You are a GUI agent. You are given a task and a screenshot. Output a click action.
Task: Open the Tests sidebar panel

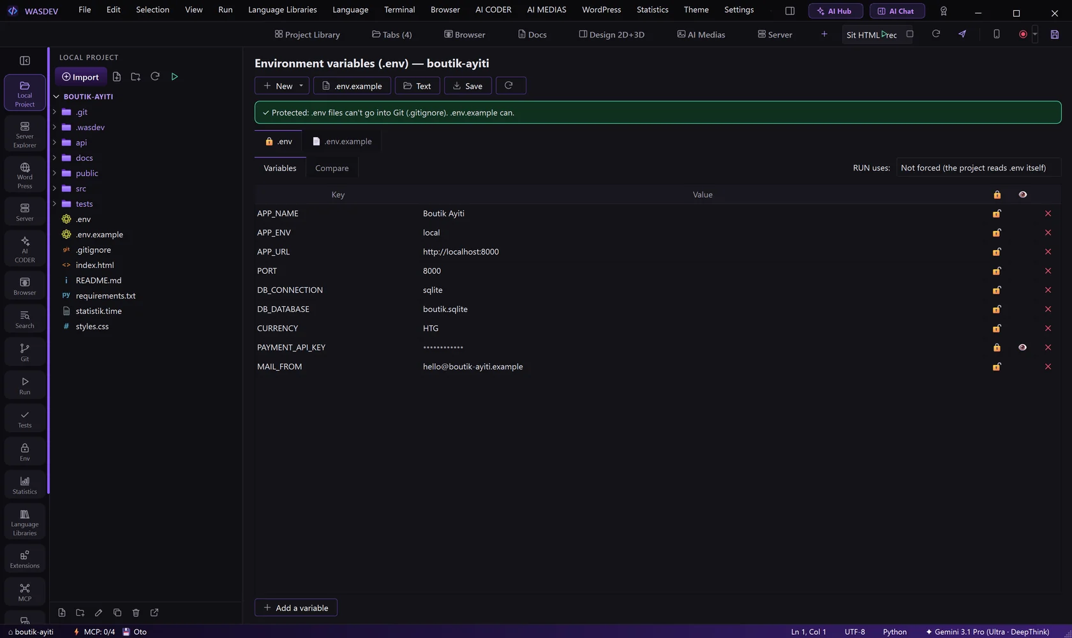pyautogui.click(x=25, y=419)
